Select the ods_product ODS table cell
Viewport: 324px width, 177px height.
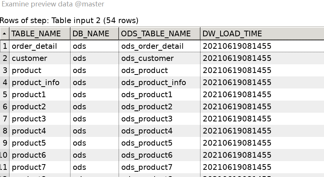tap(144, 70)
